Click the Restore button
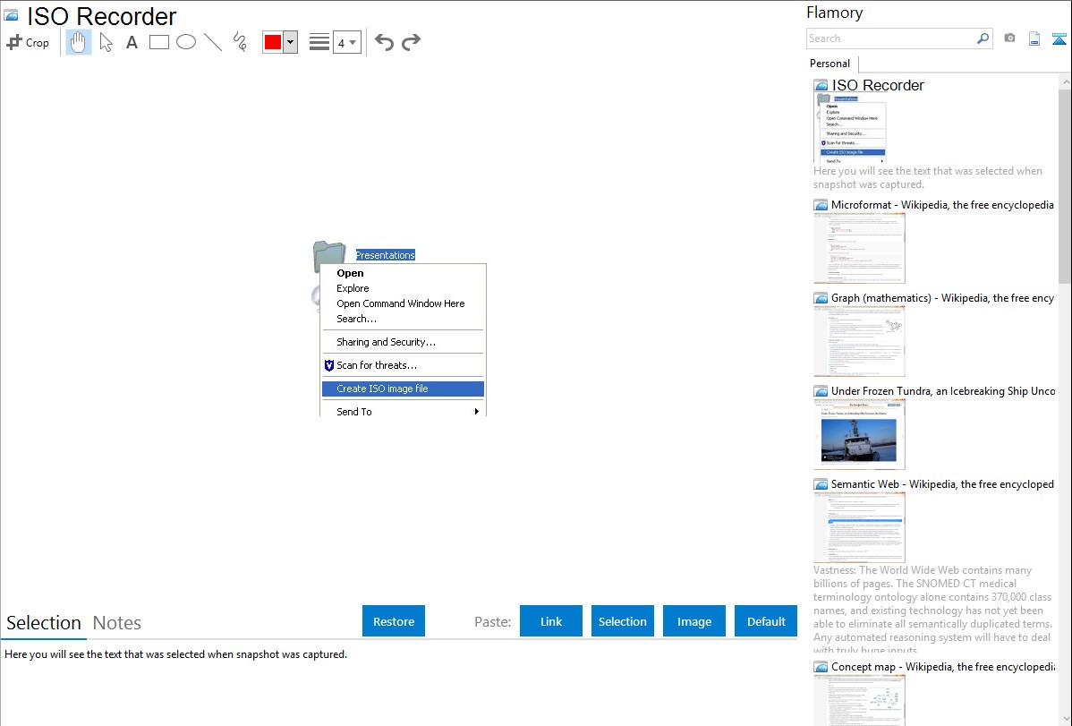 click(394, 621)
